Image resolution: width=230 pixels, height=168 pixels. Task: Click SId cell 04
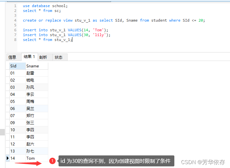point(17,94)
